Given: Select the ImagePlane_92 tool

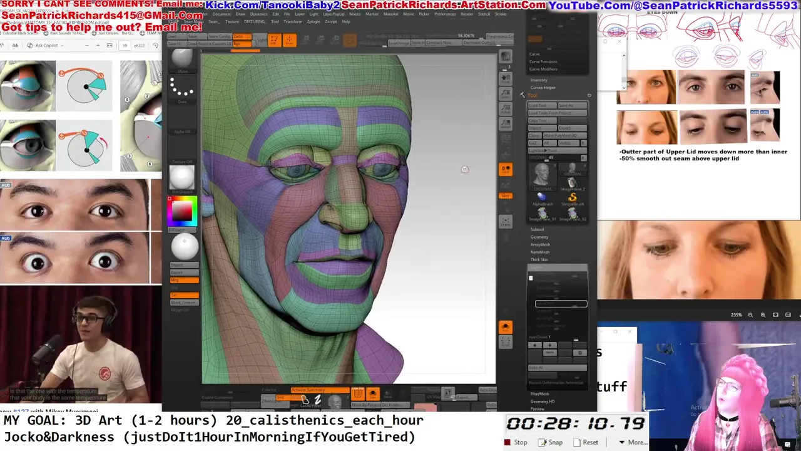Looking at the screenshot, I should click(x=572, y=214).
